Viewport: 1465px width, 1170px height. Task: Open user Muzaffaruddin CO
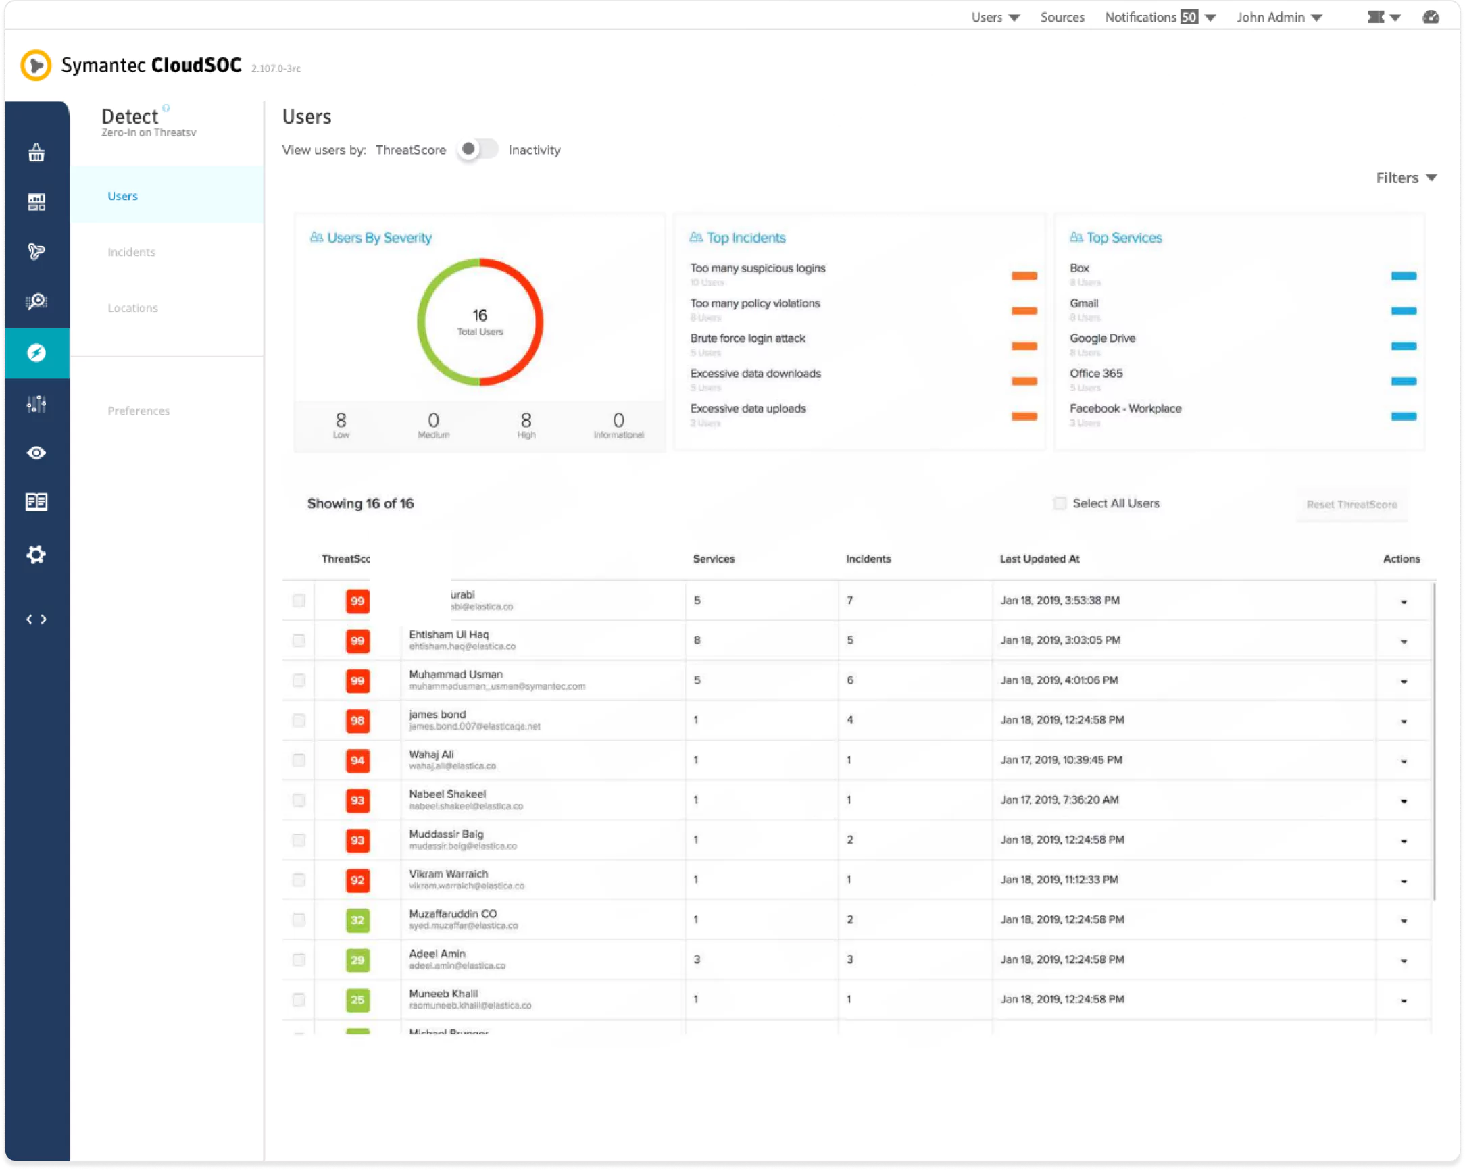pyautogui.click(x=453, y=915)
